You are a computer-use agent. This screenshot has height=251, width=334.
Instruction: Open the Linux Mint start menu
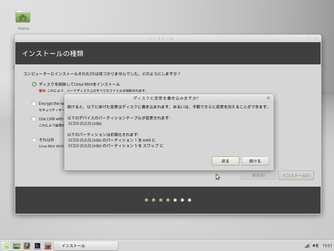coord(6,246)
